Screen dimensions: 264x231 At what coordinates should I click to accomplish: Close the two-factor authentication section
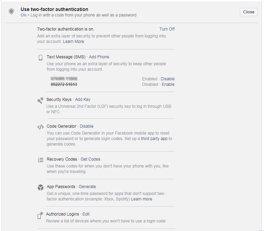248,12
